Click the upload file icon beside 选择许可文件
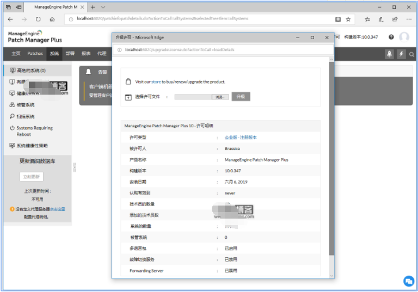Viewport: 418px width, 292px height. 128,97
